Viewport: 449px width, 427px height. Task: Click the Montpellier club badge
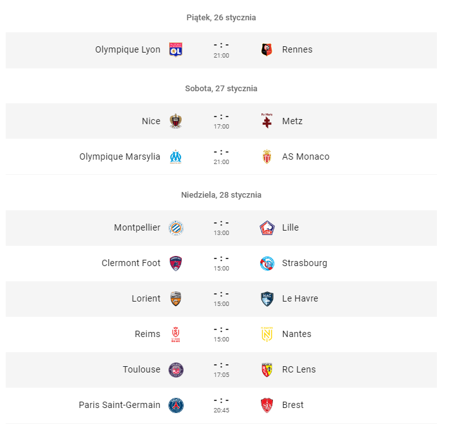[x=175, y=227]
